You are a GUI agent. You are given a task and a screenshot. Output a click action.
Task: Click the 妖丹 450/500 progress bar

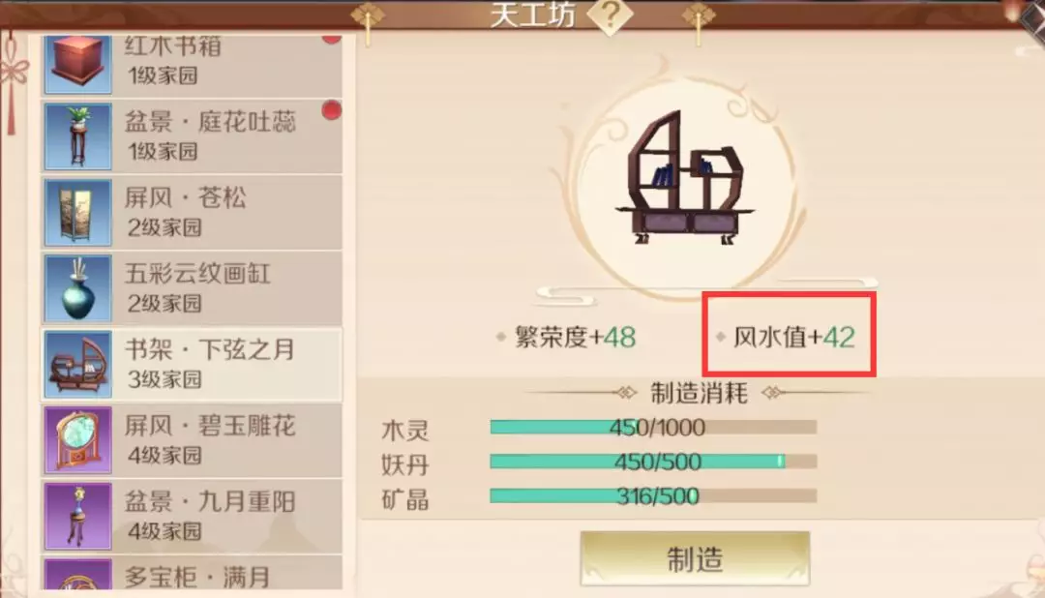tap(653, 462)
